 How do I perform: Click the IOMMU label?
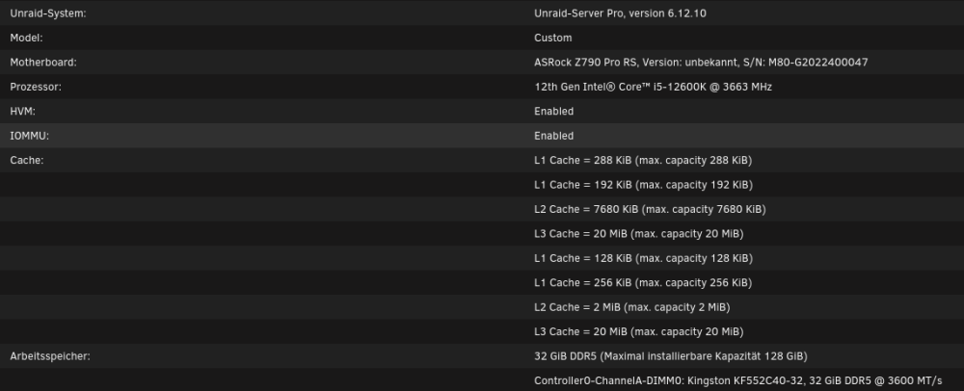click(x=30, y=136)
